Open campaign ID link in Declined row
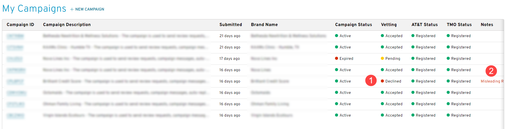Image resolution: width=505 pixels, height=129 pixels. (15, 81)
